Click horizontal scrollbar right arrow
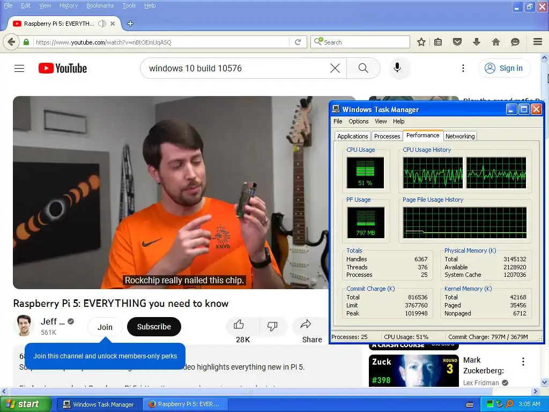 536,391
